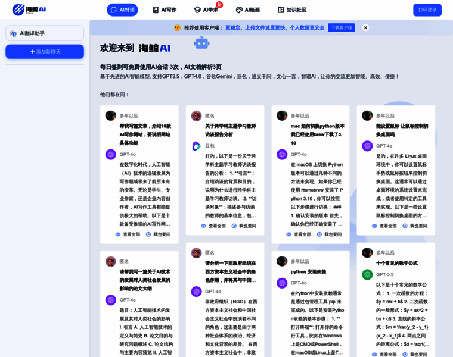Viewport: 453px width, 357px height.
Task: Expand 查看全部 on AI写作网站 card
Action: (x=128, y=234)
